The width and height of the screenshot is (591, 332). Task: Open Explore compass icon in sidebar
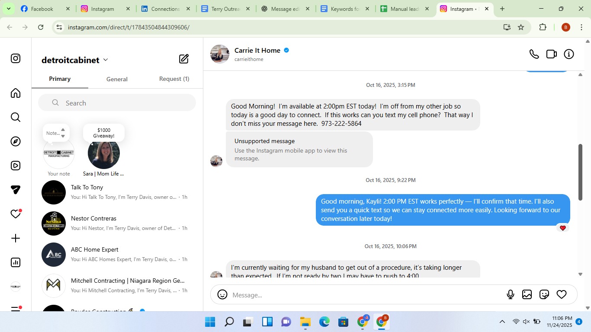click(16, 141)
